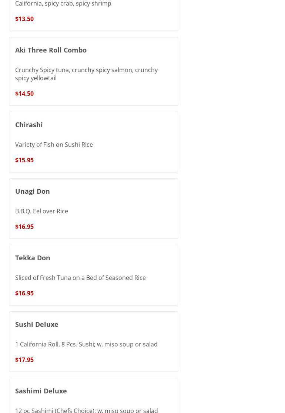Image resolution: width=285 pixels, height=413 pixels.
Task: Click the Variety of Fish on Sushi Rice text
Action: pos(54,145)
